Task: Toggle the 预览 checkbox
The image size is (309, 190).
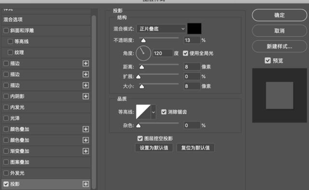Action: (267, 61)
